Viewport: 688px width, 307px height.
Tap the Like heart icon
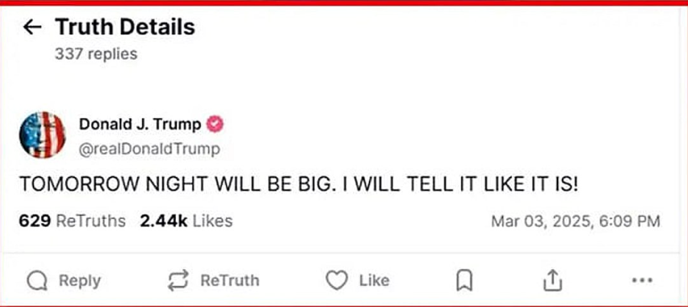pos(337,281)
